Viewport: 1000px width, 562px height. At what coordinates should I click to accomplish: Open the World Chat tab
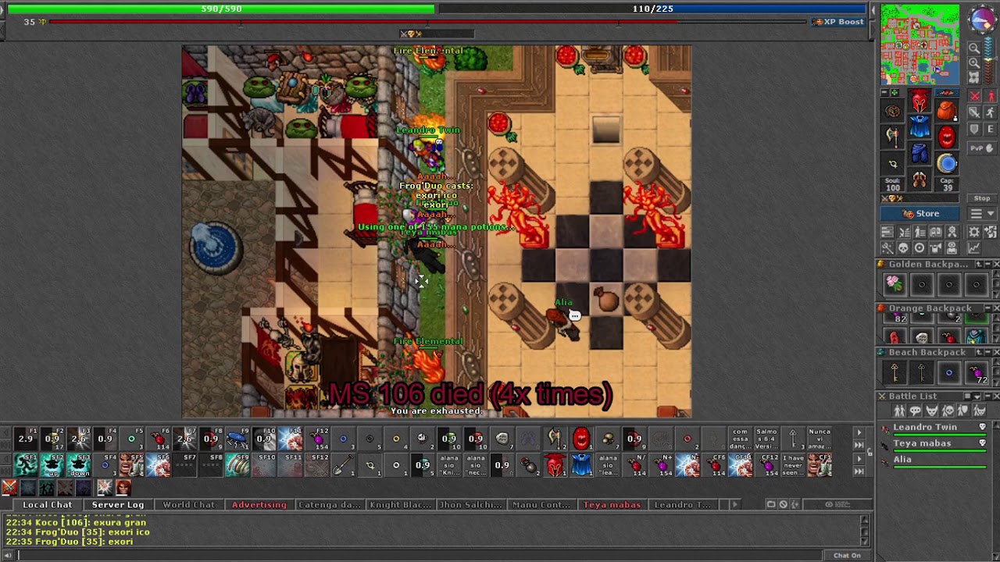pyautogui.click(x=188, y=505)
